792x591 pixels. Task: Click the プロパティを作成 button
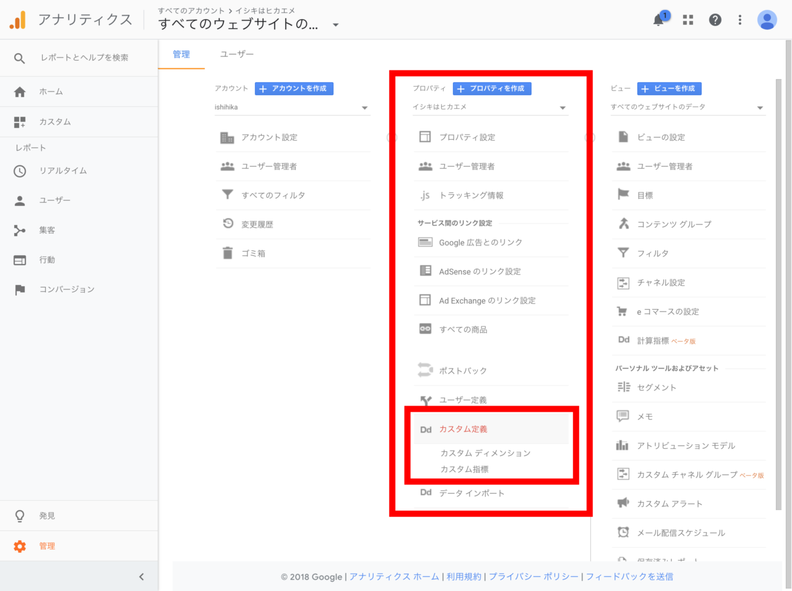tap(492, 88)
